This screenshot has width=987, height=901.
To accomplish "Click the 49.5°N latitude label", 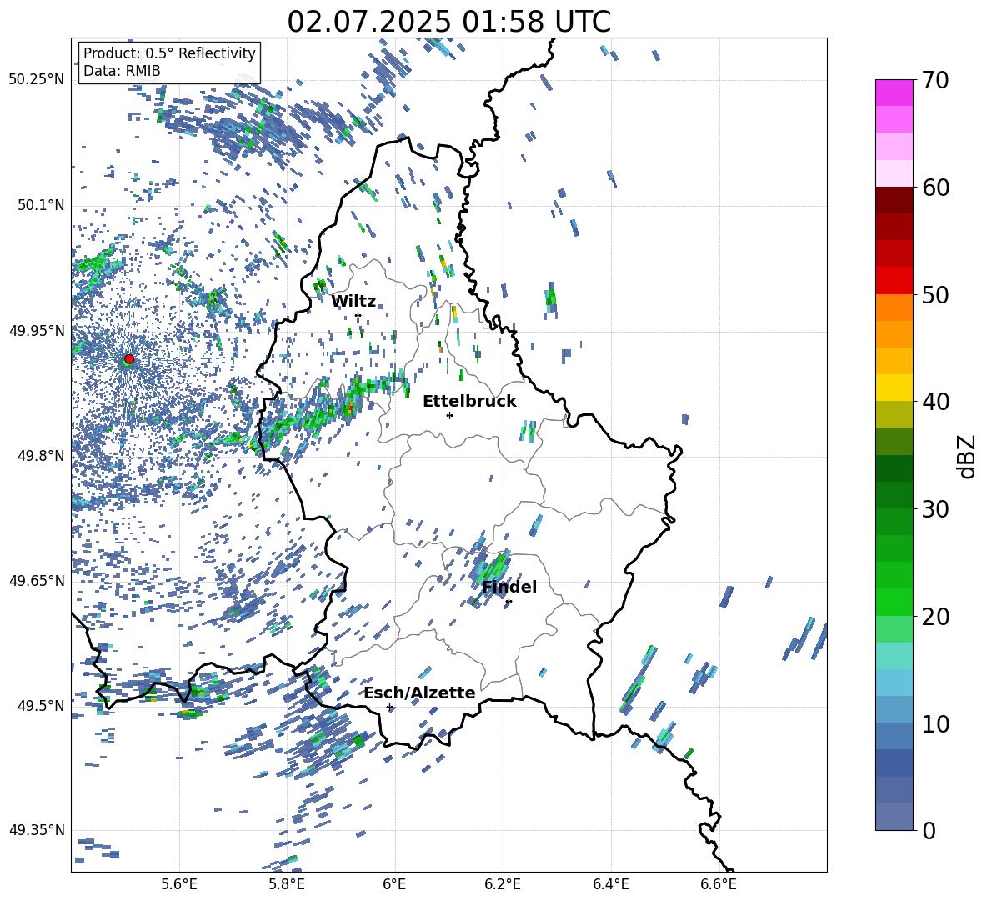I will (x=40, y=706).
